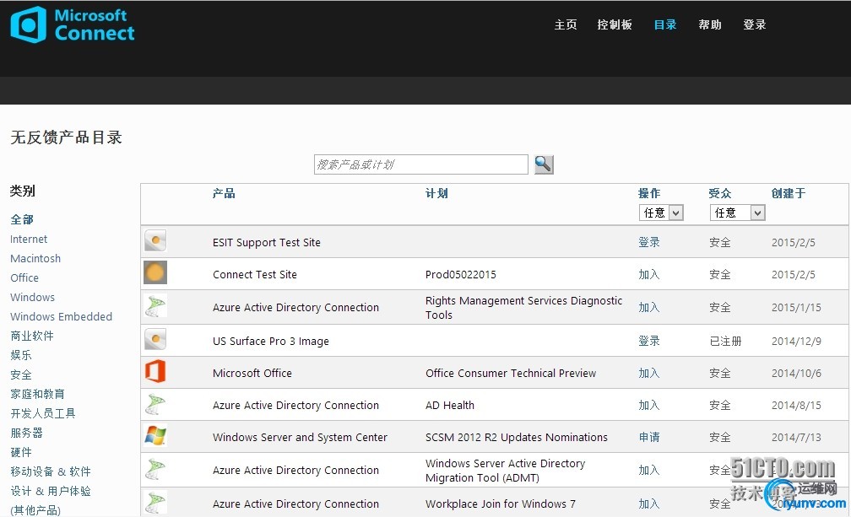The width and height of the screenshot is (851, 517).
Task: Select the 全部 category
Action: (x=22, y=219)
